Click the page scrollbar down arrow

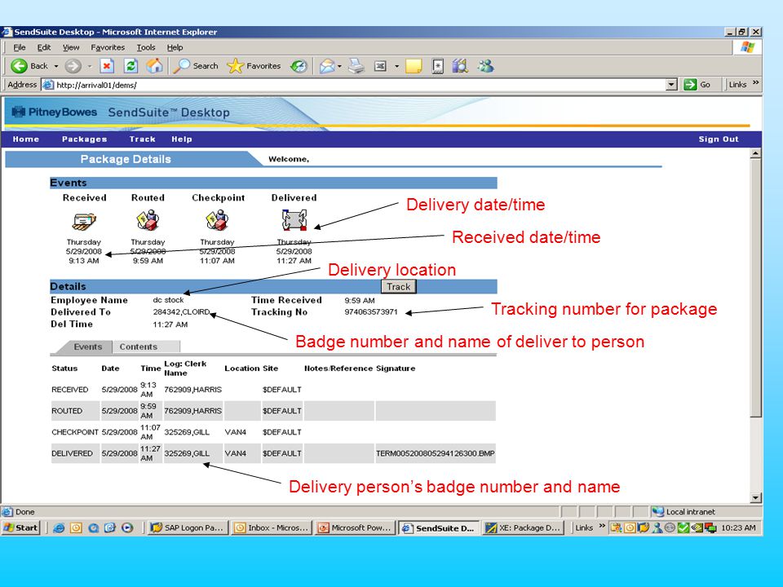click(x=755, y=497)
